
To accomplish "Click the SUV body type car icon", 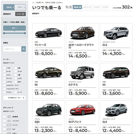I will (9, 129).
